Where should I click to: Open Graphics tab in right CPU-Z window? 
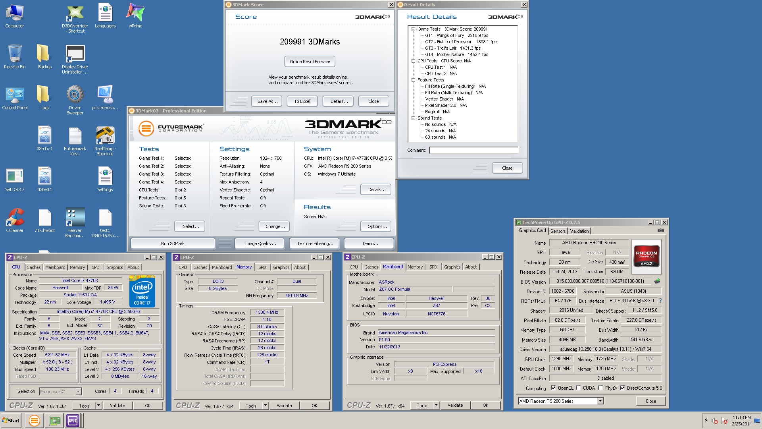point(452,267)
